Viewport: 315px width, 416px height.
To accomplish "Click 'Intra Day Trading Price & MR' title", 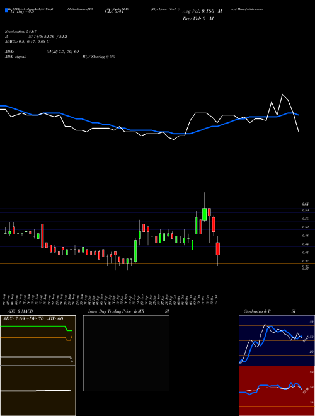I will coord(116,311).
